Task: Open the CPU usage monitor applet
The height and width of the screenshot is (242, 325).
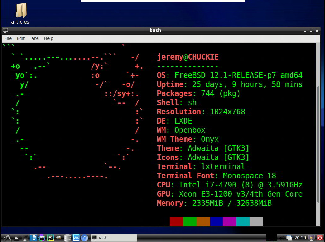Action: pos(272,238)
